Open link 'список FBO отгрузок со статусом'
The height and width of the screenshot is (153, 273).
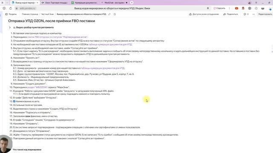pyautogui.click(x=57, y=37)
